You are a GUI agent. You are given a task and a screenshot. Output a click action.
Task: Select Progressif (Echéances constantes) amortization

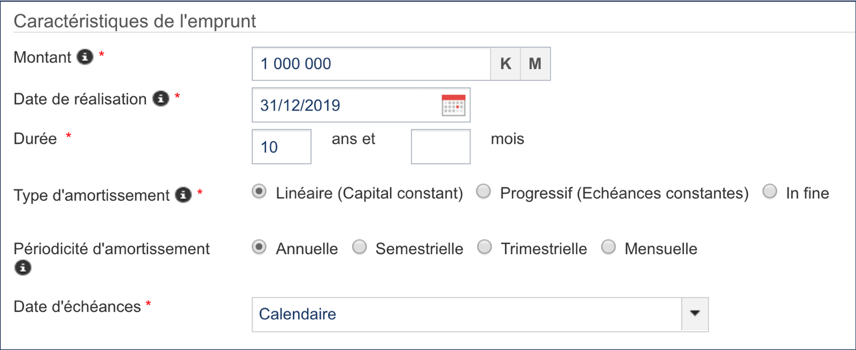point(483,192)
